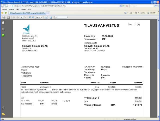
Task: Open the search provider dropdown arrow
Action: click(x=158, y=6)
